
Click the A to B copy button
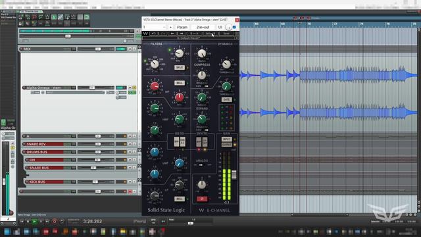point(195,34)
